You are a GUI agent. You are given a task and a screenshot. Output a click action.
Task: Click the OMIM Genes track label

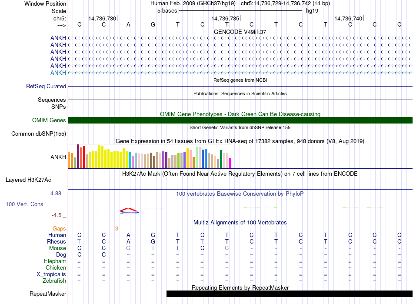click(49, 120)
